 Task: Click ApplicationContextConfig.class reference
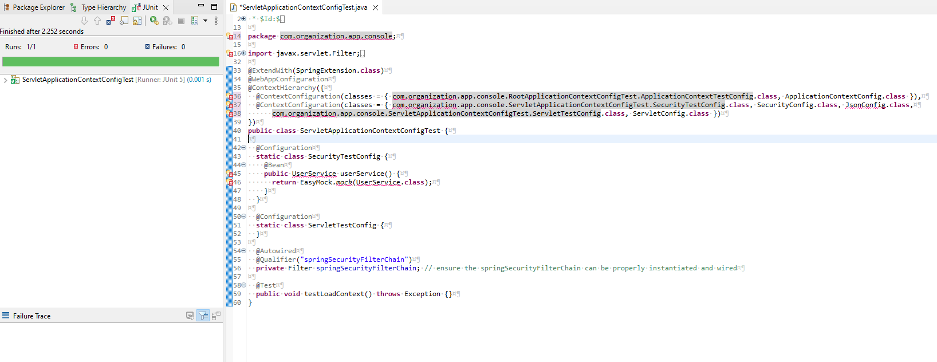845,96
